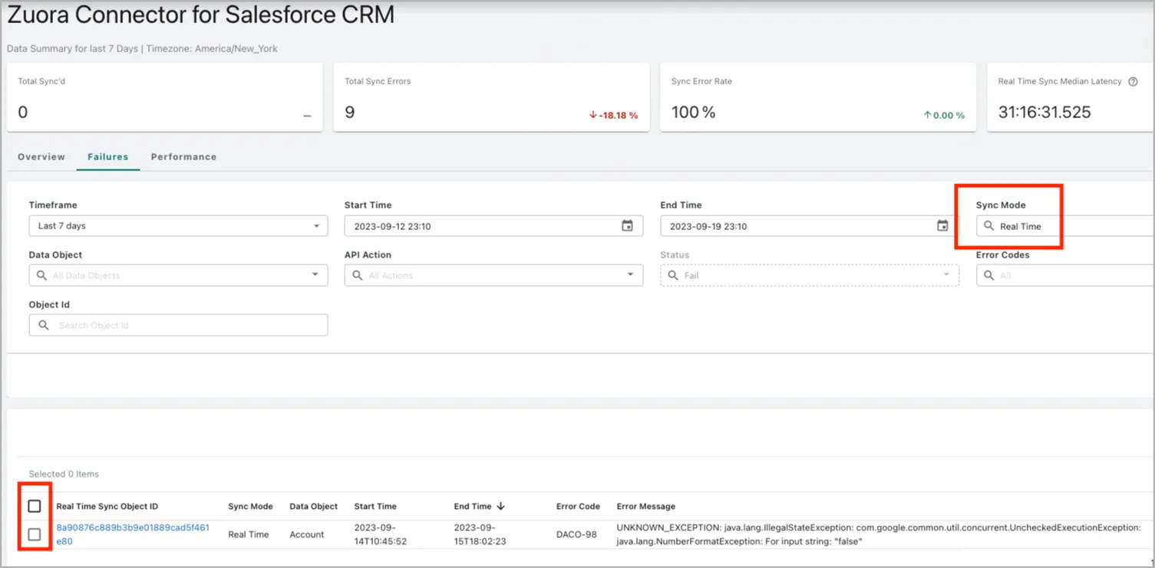Click the search icon in Object Id field
Screen dimensions: 1155x568
click(x=44, y=325)
